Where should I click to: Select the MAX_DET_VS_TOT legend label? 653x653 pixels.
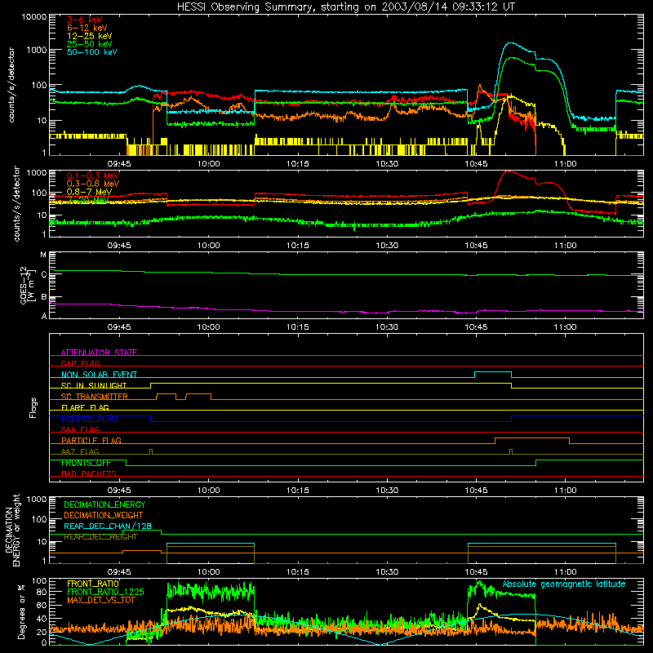(x=101, y=600)
